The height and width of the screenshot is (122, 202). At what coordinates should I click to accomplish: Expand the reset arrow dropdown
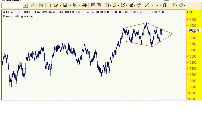pos(184,5)
